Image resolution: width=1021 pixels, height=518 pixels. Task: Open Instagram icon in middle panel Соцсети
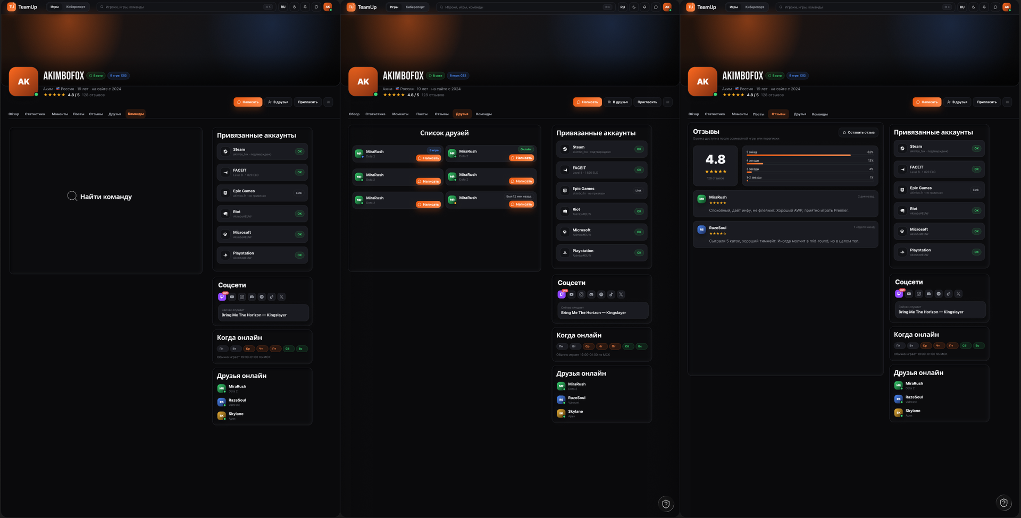[581, 294]
